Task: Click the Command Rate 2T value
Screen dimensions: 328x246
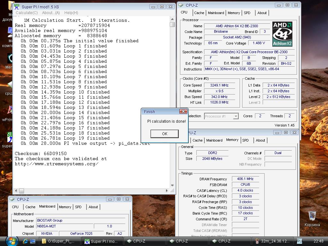Action: click(x=245, y=219)
